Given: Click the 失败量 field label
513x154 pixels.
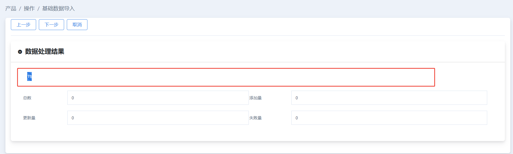Looking at the screenshot, I should click(x=256, y=118).
